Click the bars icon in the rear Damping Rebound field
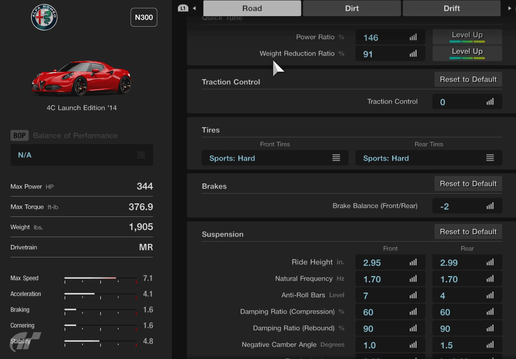516x359 pixels. pyautogui.click(x=490, y=328)
